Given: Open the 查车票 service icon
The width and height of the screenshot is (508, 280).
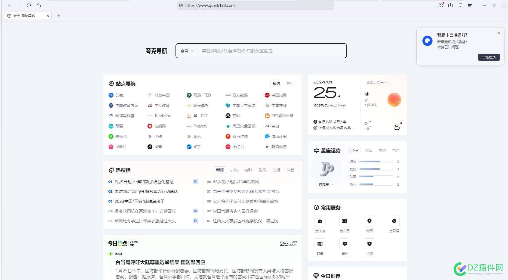Looking at the screenshot, I should click(345, 221).
